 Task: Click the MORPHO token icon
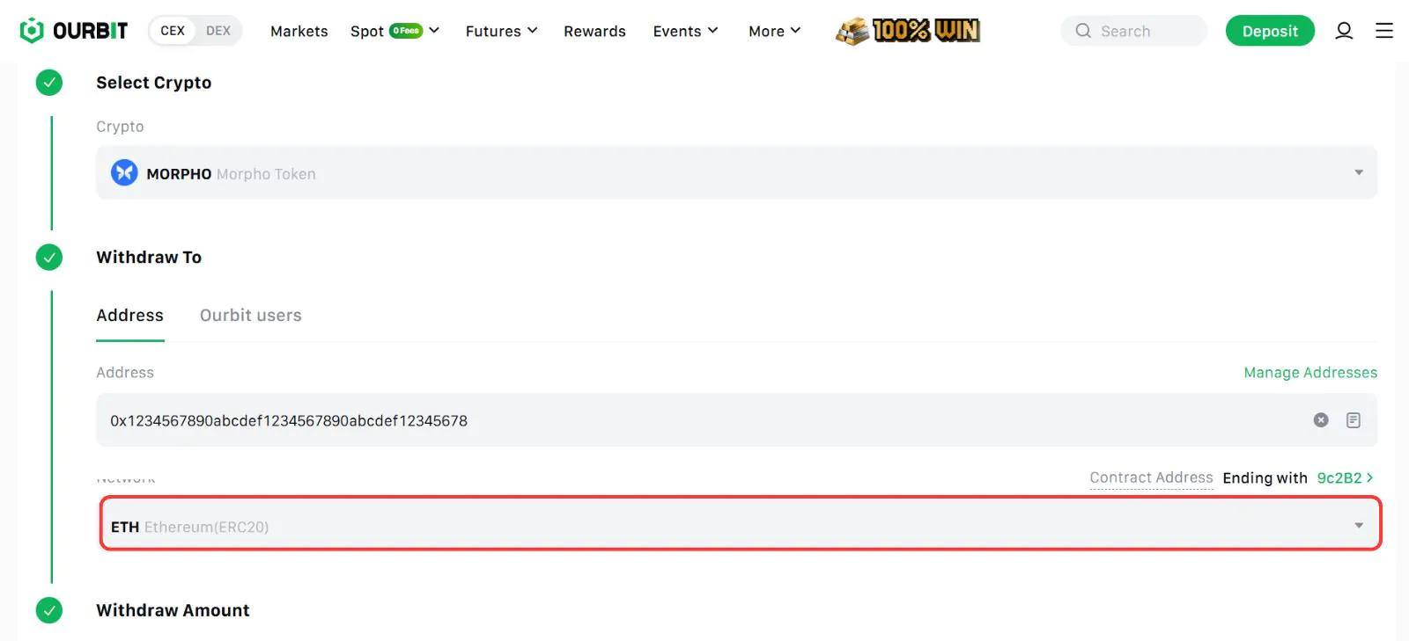pos(124,173)
